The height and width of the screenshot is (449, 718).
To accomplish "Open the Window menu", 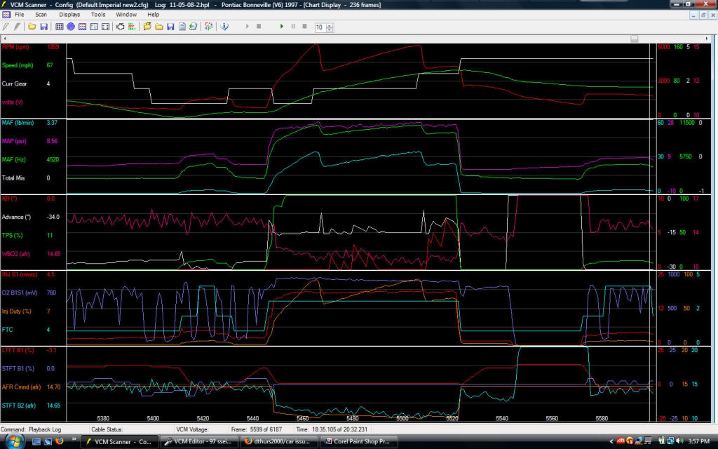I will pyautogui.click(x=126, y=15).
